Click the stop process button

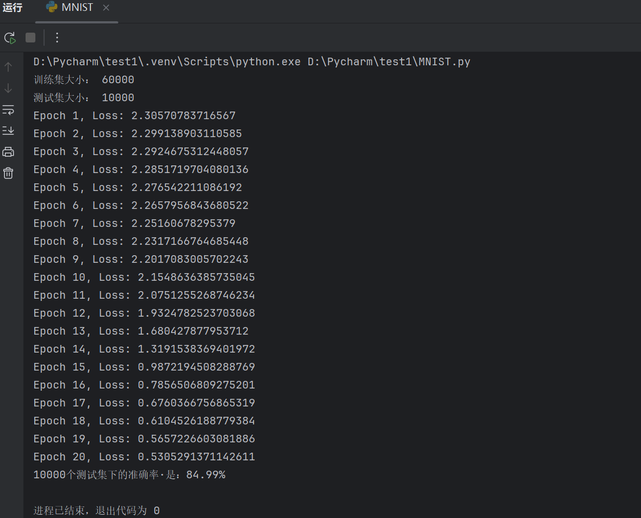coord(30,38)
